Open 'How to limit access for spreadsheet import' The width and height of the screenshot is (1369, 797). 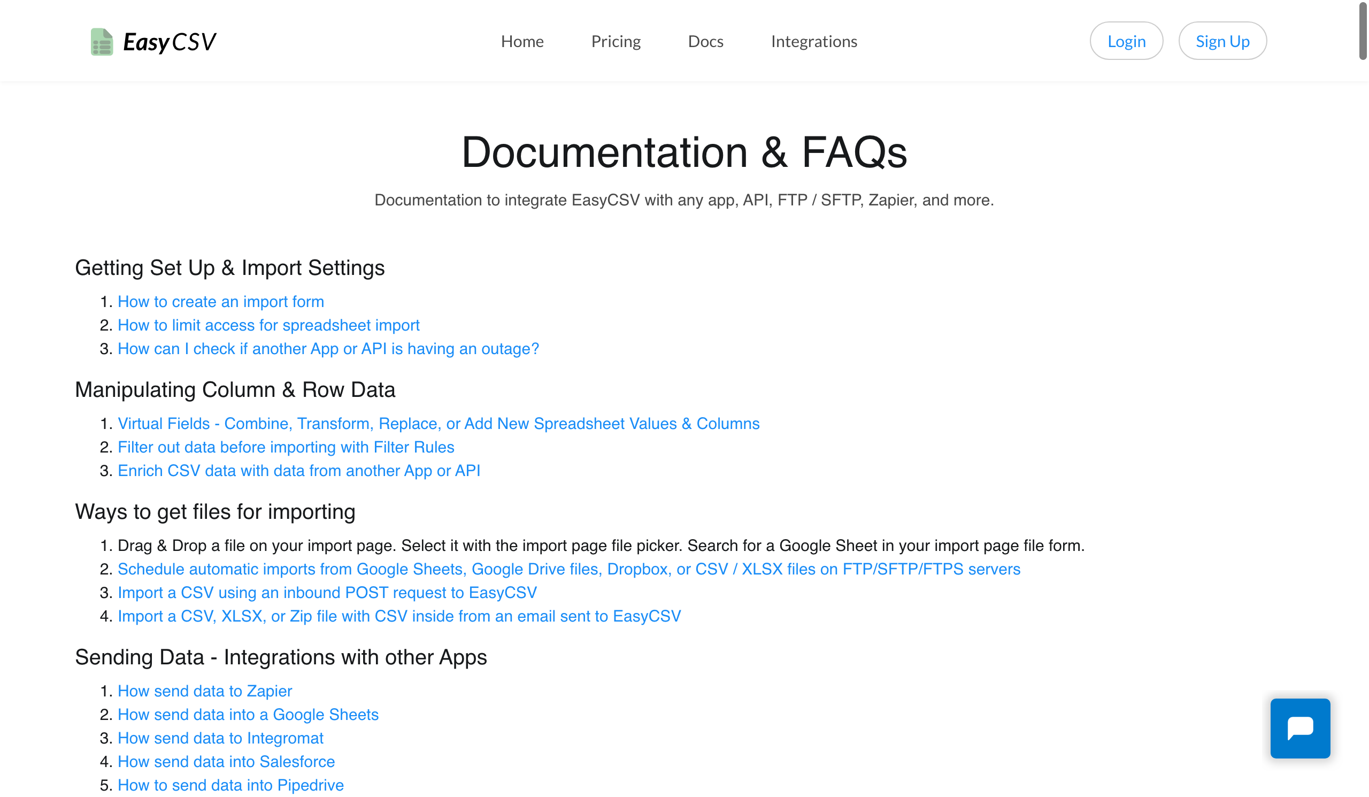269,325
